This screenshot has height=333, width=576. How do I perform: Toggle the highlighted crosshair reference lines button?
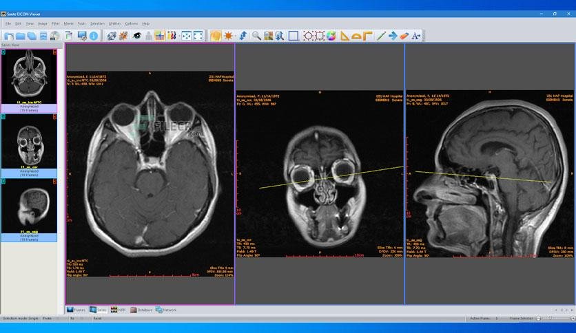[x=160, y=36]
